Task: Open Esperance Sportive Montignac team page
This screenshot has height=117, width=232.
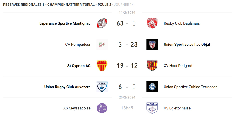Action: click(x=65, y=23)
